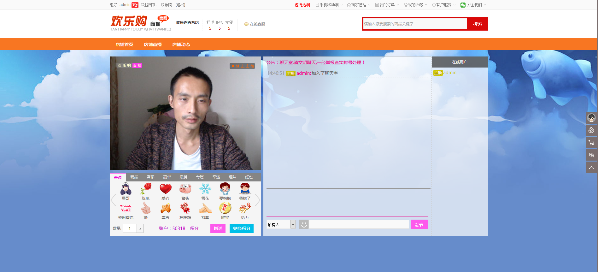The image size is (598, 272).
Task: Pick the 抱拳 fist salute gift
Action: click(x=205, y=208)
